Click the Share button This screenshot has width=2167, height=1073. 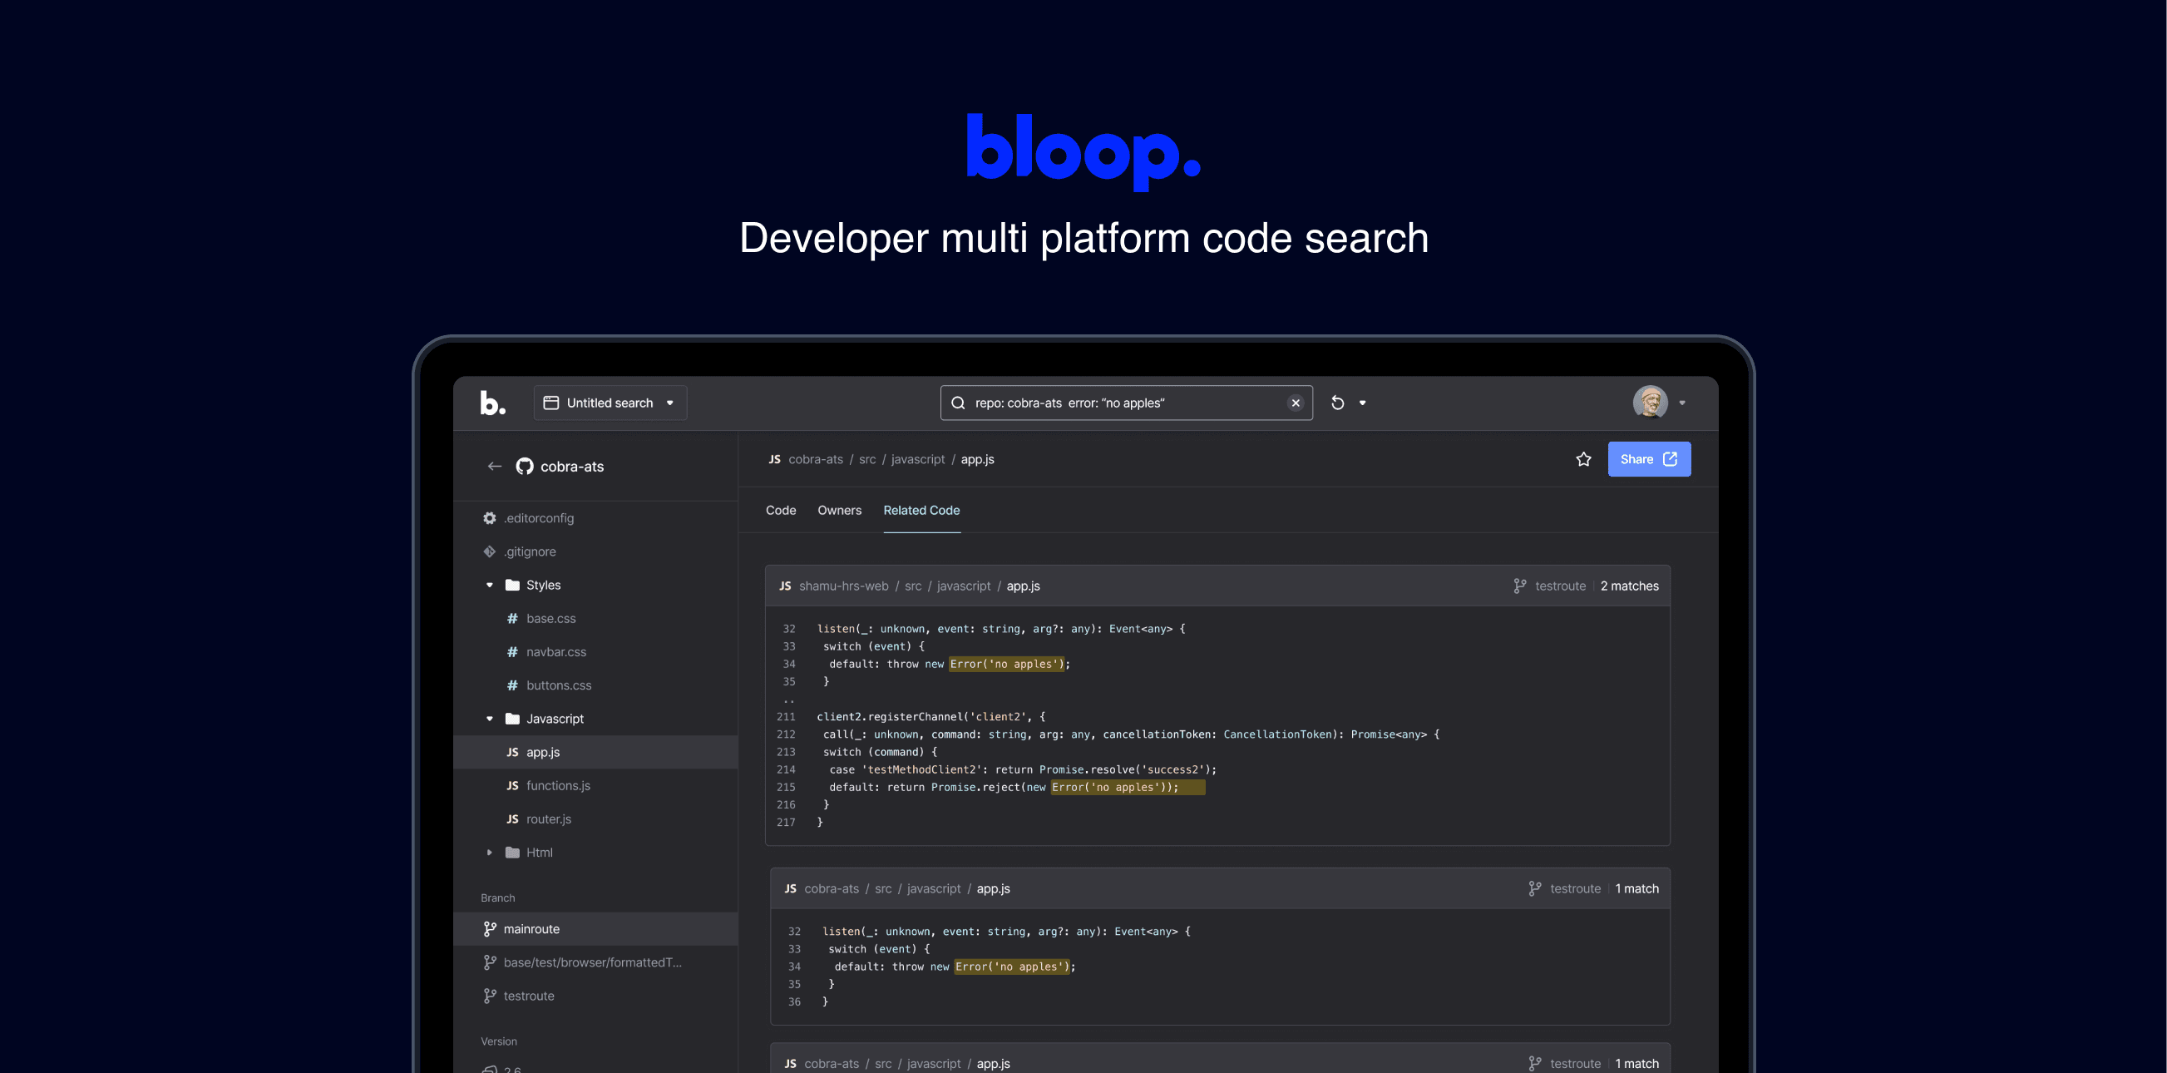tap(1649, 458)
